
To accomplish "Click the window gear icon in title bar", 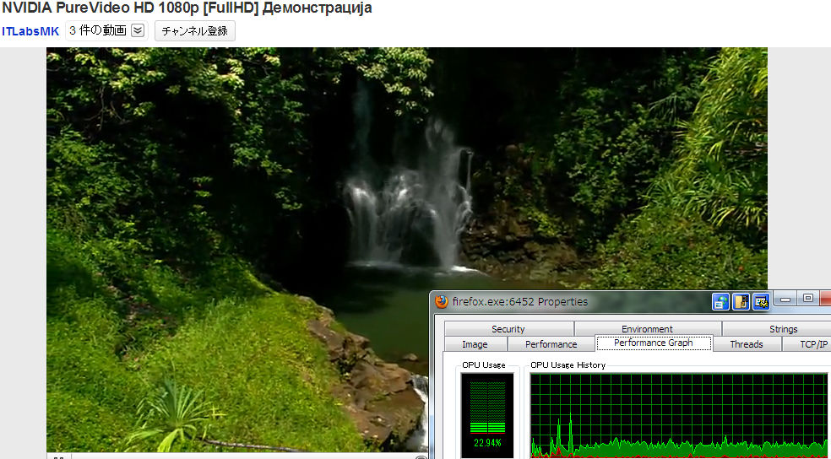I will pos(761,302).
